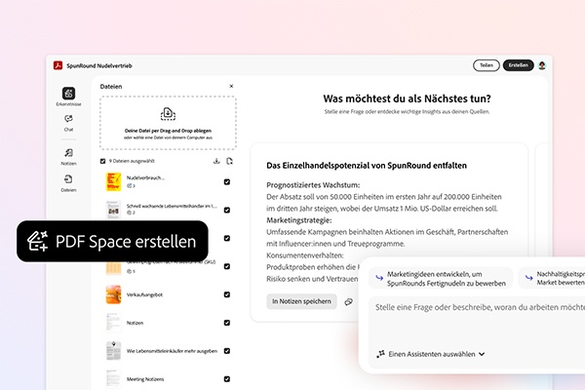Click the icon next to In Notizen speichern
585x390 pixels.
[x=348, y=301]
